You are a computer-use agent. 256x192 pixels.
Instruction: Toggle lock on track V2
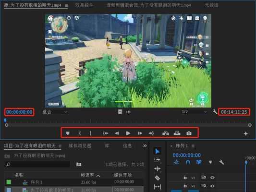(x=185, y=186)
